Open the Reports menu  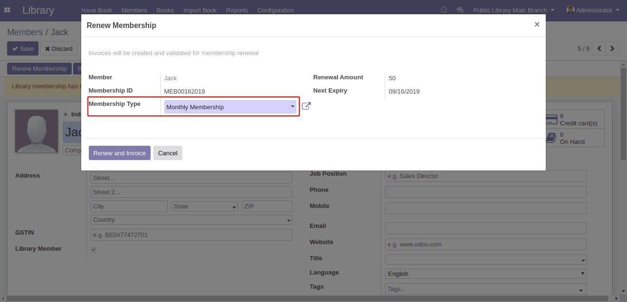(x=237, y=10)
